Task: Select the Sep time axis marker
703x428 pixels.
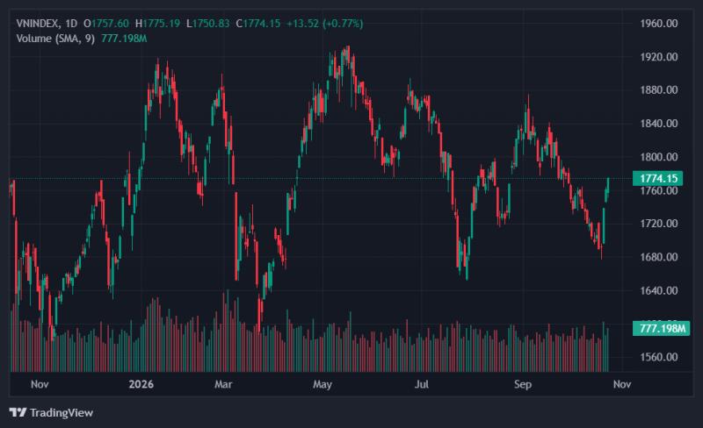Action: click(523, 384)
